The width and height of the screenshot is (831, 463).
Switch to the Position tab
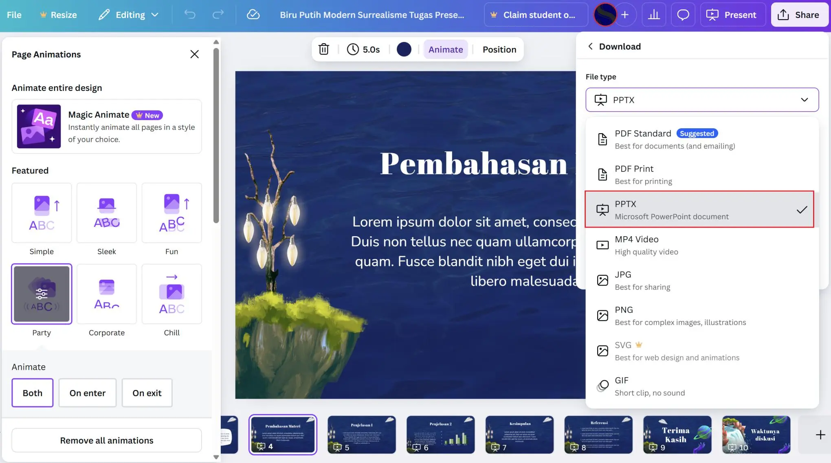click(x=499, y=49)
